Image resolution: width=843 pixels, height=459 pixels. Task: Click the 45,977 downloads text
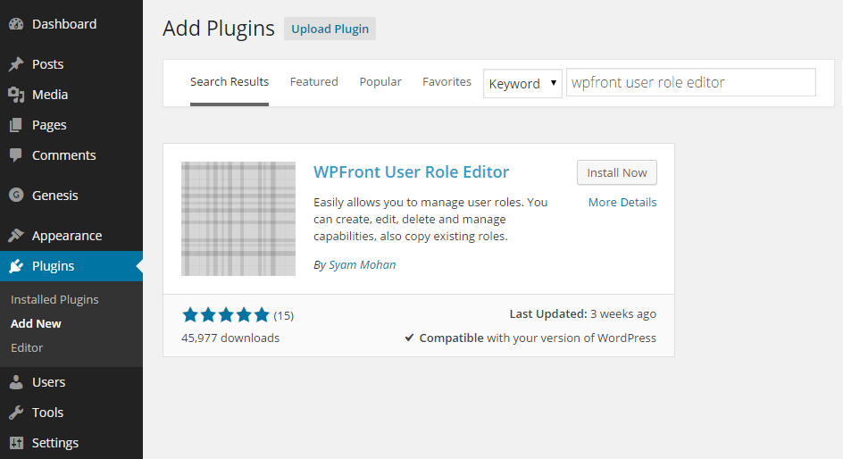[x=230, y=338]
